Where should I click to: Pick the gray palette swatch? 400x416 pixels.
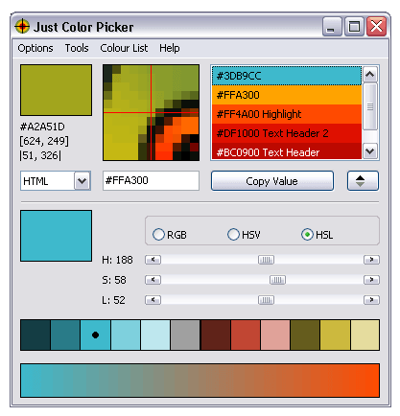(185, 335)
